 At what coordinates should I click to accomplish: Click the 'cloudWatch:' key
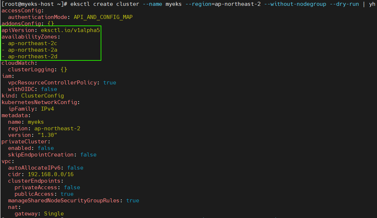[19, 63]
